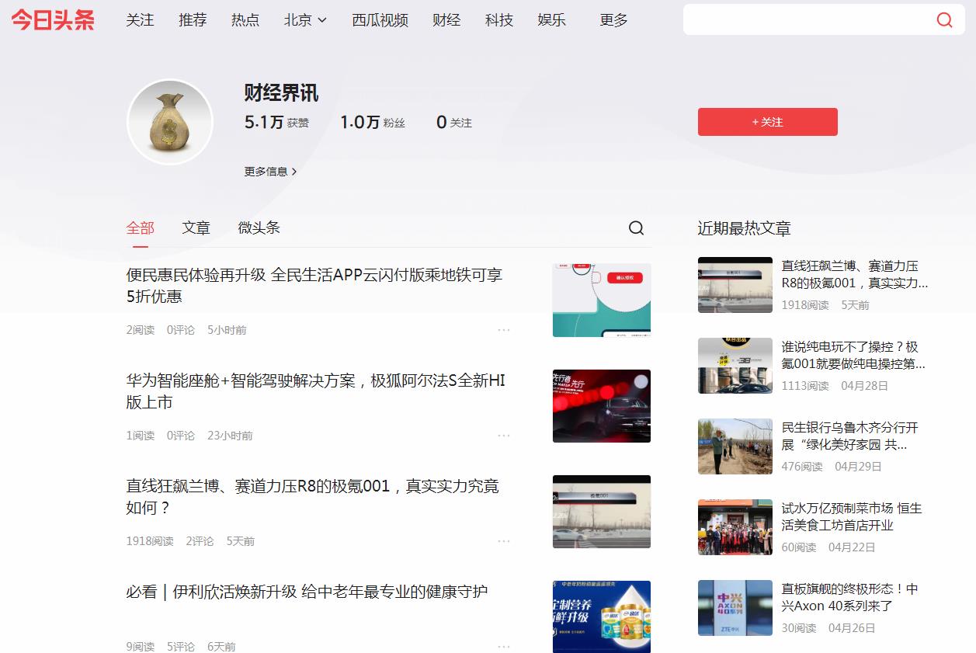
Task: Click 5评论 under 伊利欣活 article
Action: point(181,646)
